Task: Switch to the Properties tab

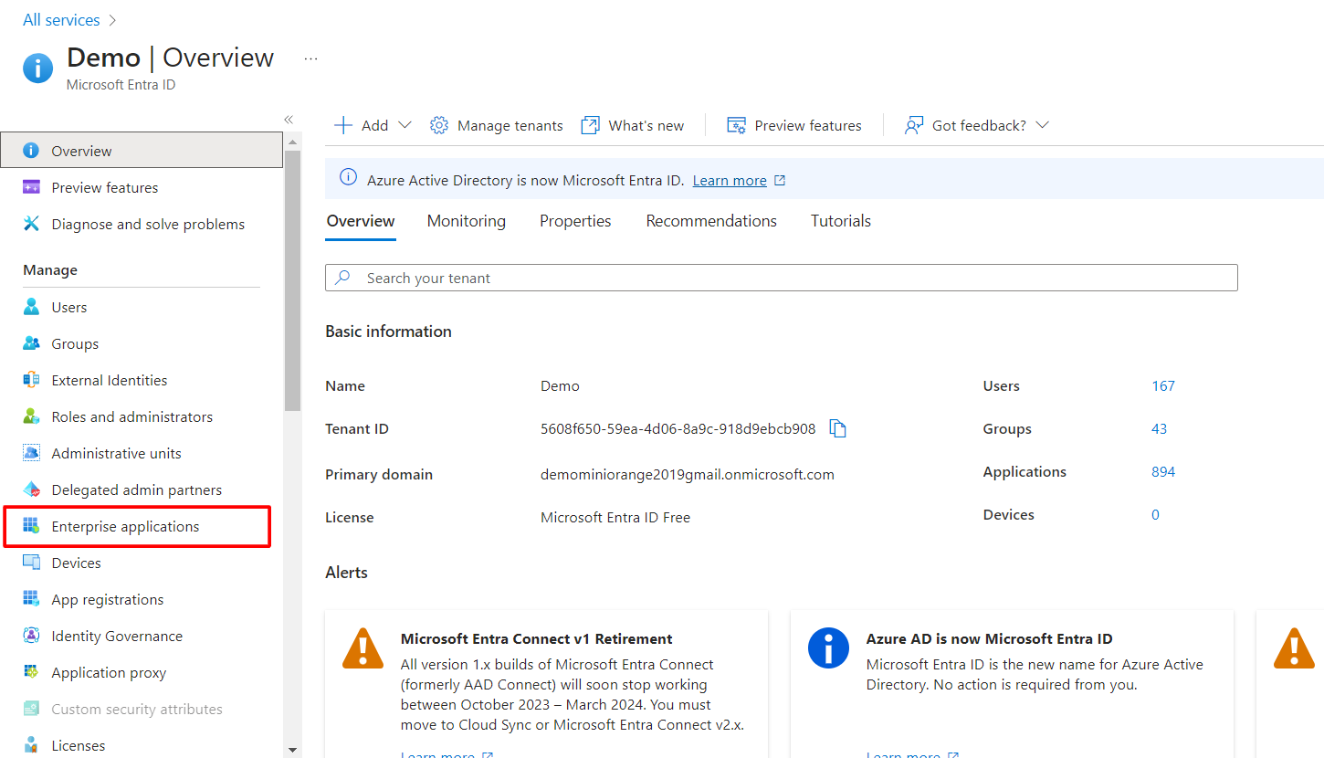Action: coord(575,221)
